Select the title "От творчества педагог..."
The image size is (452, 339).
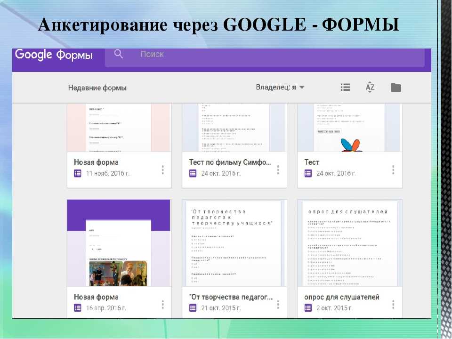[x=231, y=297]
